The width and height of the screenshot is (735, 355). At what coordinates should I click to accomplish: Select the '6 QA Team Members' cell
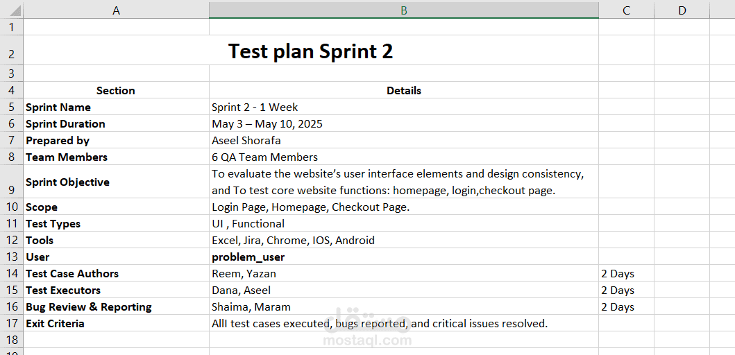[x=404, y=157]
